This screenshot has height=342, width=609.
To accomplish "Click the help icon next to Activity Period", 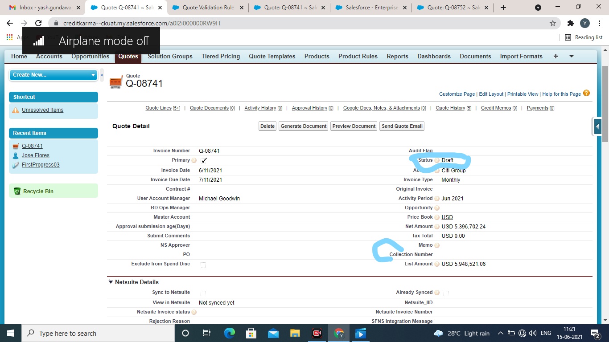I will tap(437, 199).
